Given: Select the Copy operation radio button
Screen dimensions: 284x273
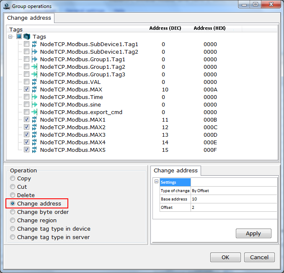Looking at the screenshot, I should coord(13,178).
